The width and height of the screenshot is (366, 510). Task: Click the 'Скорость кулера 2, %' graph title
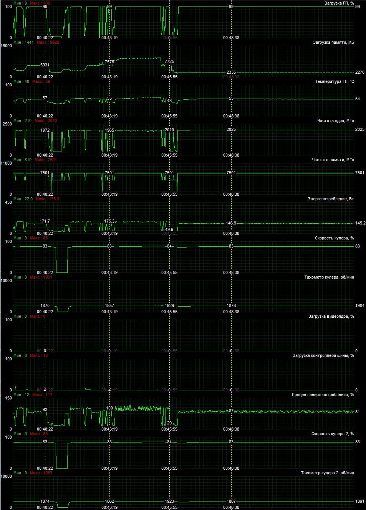tap(333, 434)
